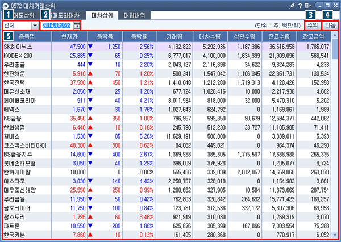The image size is (341, 242).
Task: Click SK하이닉스 current price 47,500
Action: (x=78, y=47)
